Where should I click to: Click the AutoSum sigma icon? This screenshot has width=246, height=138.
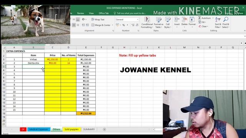point(199,18)
